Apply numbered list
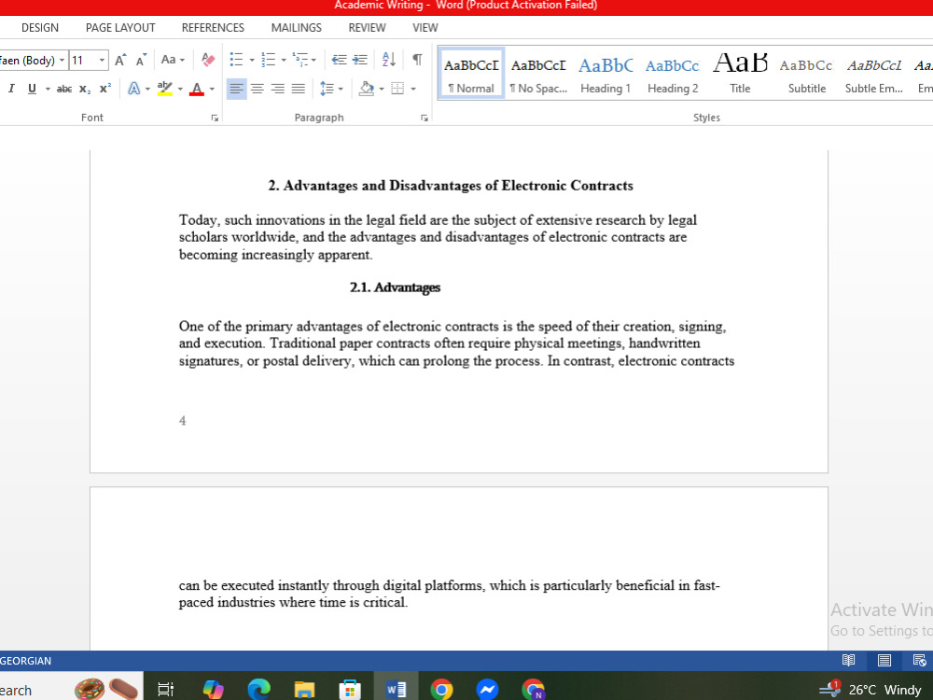The height and width of the screenshot is (700, 933). [x=269, y=60]
